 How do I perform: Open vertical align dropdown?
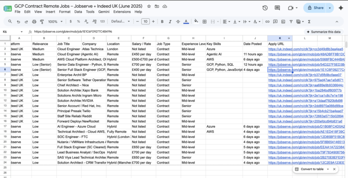pos(236,22)
